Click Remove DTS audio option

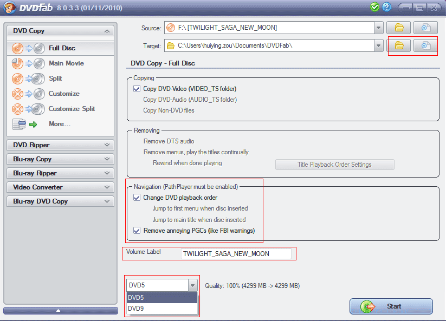pyautogui.click(x=169, y=141)
